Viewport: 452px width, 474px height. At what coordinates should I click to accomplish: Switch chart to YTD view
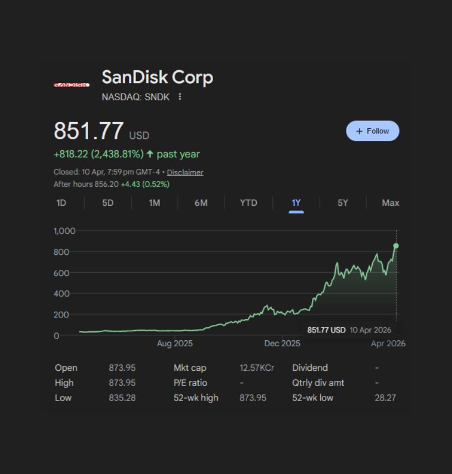pos(248,203)
